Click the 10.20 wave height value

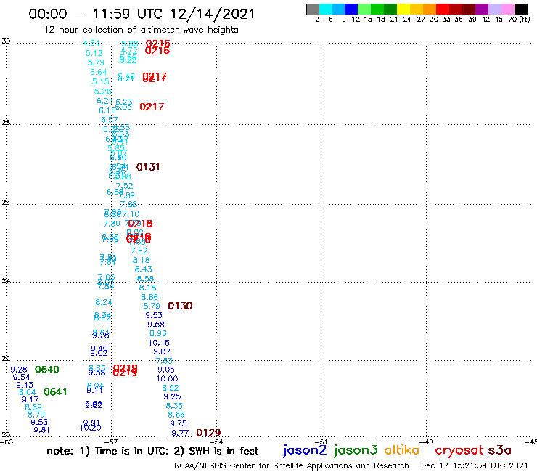point(91,428)
